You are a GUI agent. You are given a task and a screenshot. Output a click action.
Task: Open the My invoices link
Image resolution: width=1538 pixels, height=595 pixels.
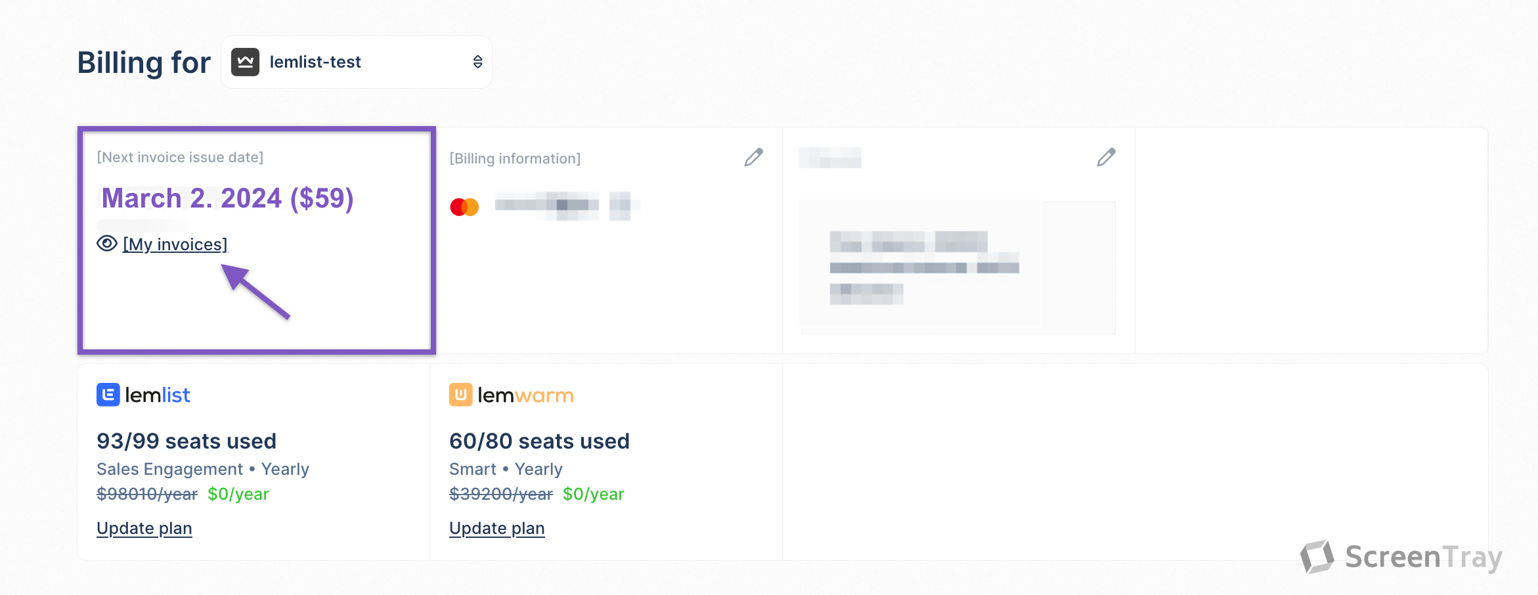click(175, 244)
